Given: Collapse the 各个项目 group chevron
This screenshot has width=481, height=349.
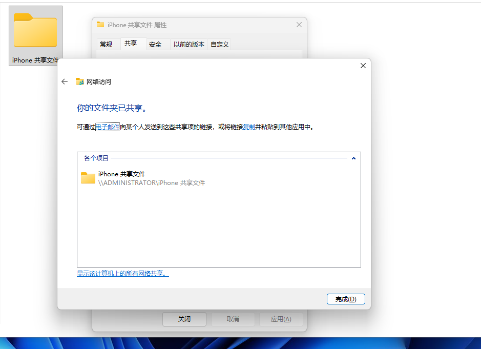Looking at the screenshot, I should 353,158.
